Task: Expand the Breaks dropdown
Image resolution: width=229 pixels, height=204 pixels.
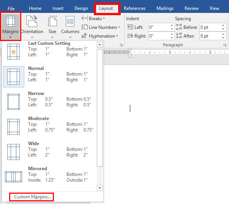Action: pos(94,19)
